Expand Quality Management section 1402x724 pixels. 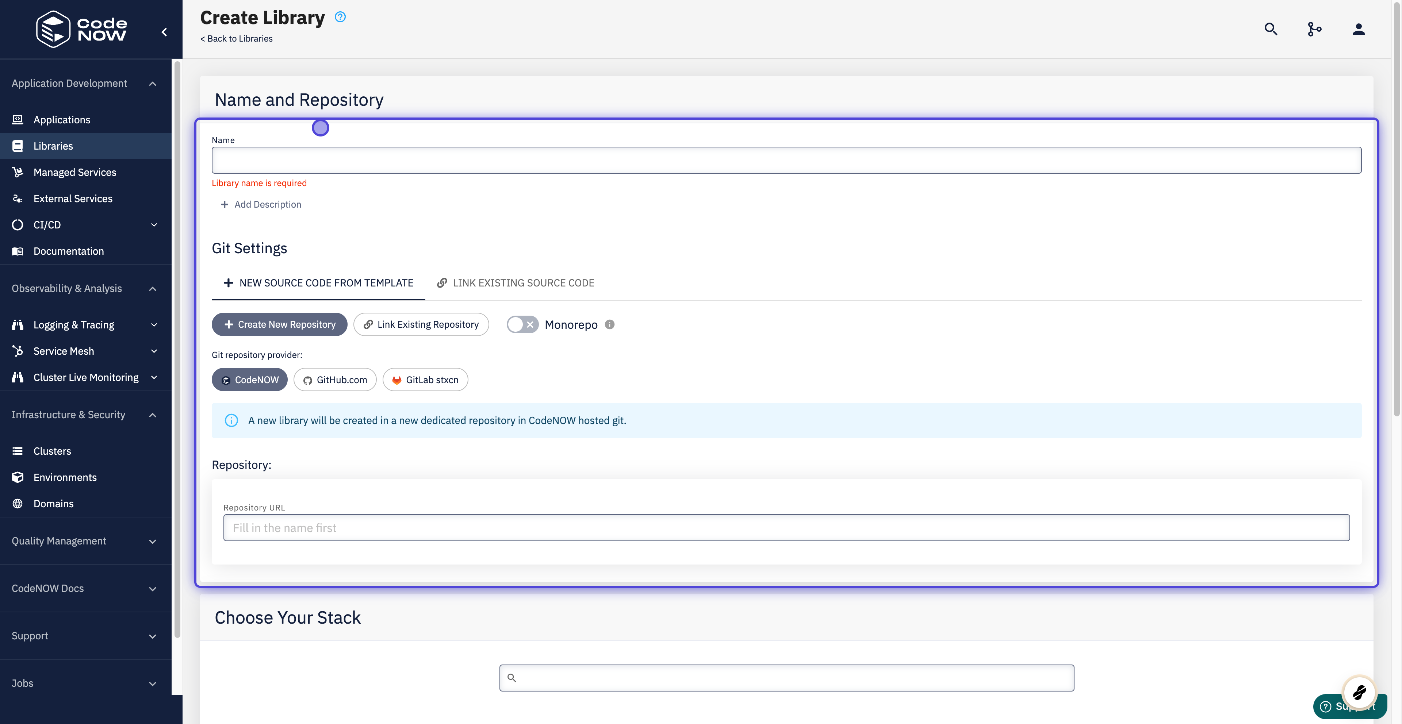pos(153,541)
